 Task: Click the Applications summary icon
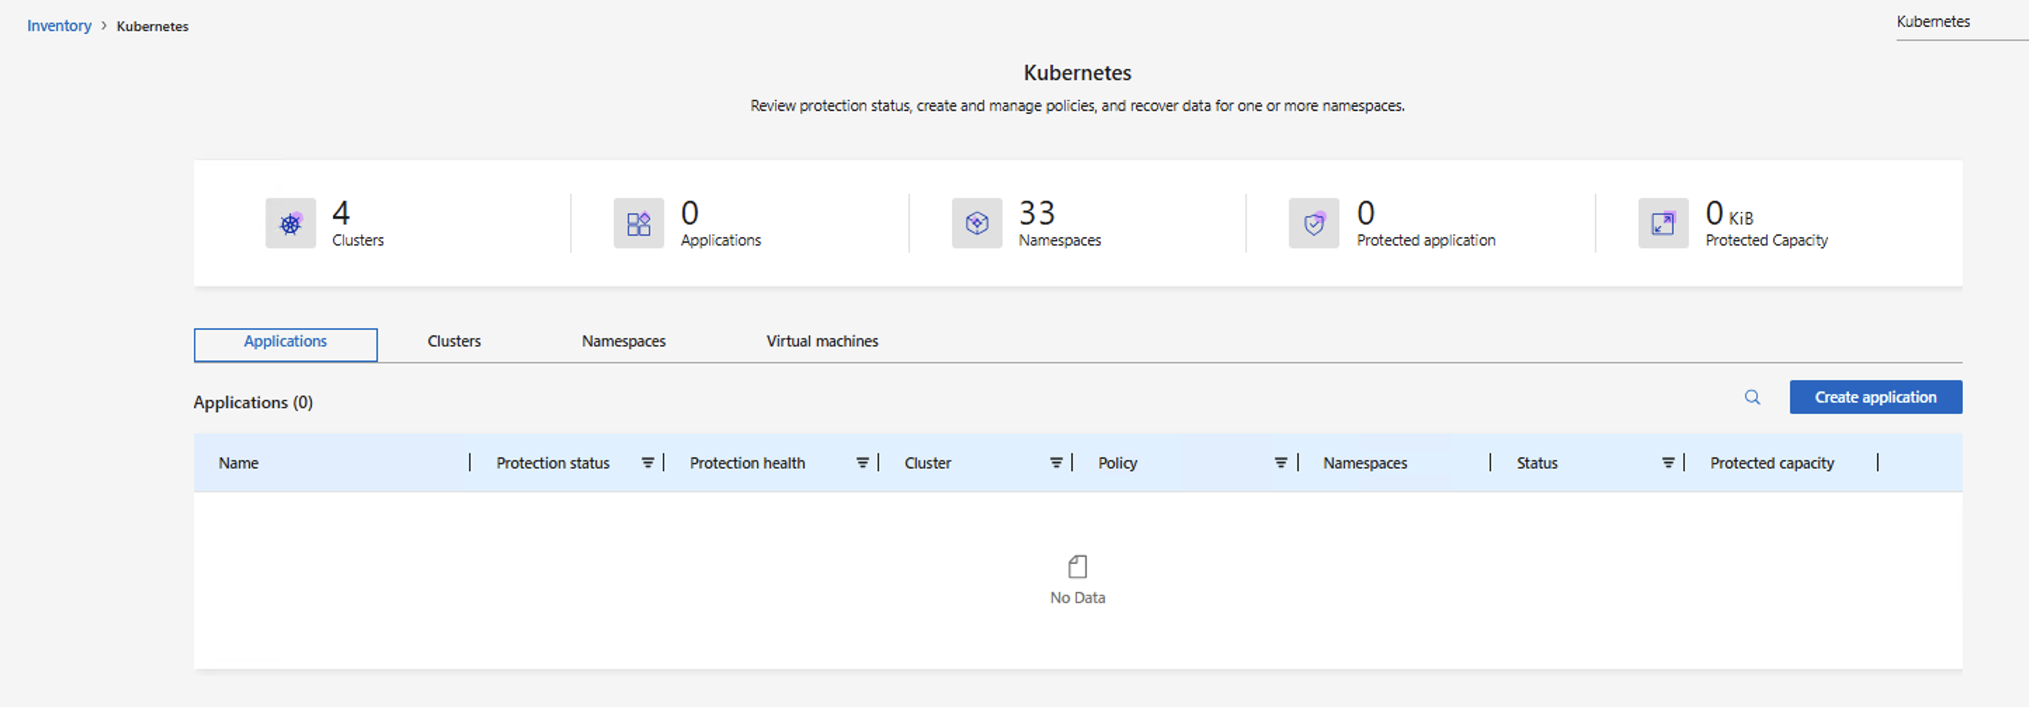(639, 224)
